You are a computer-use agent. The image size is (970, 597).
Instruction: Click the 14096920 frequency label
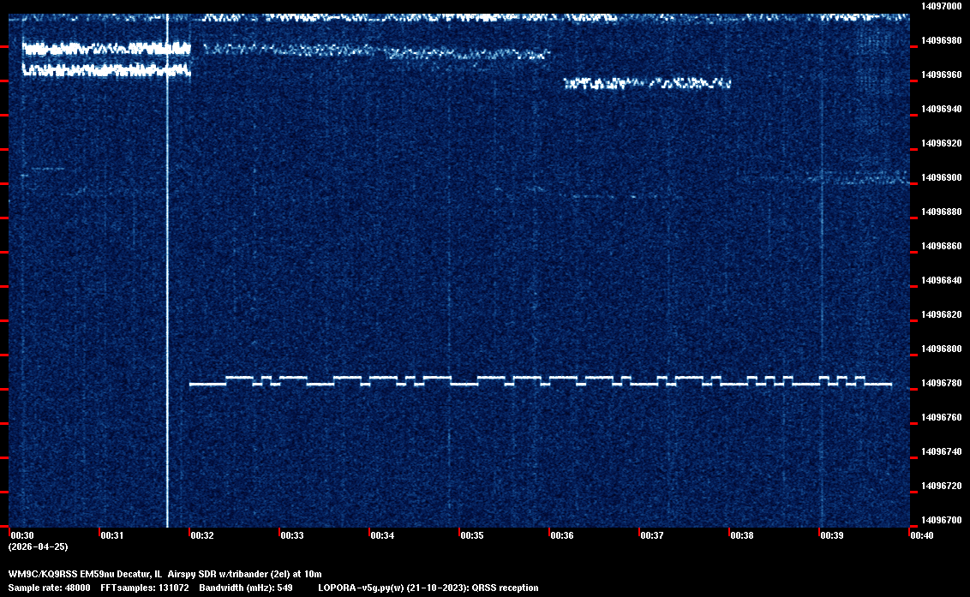(941, 143)
